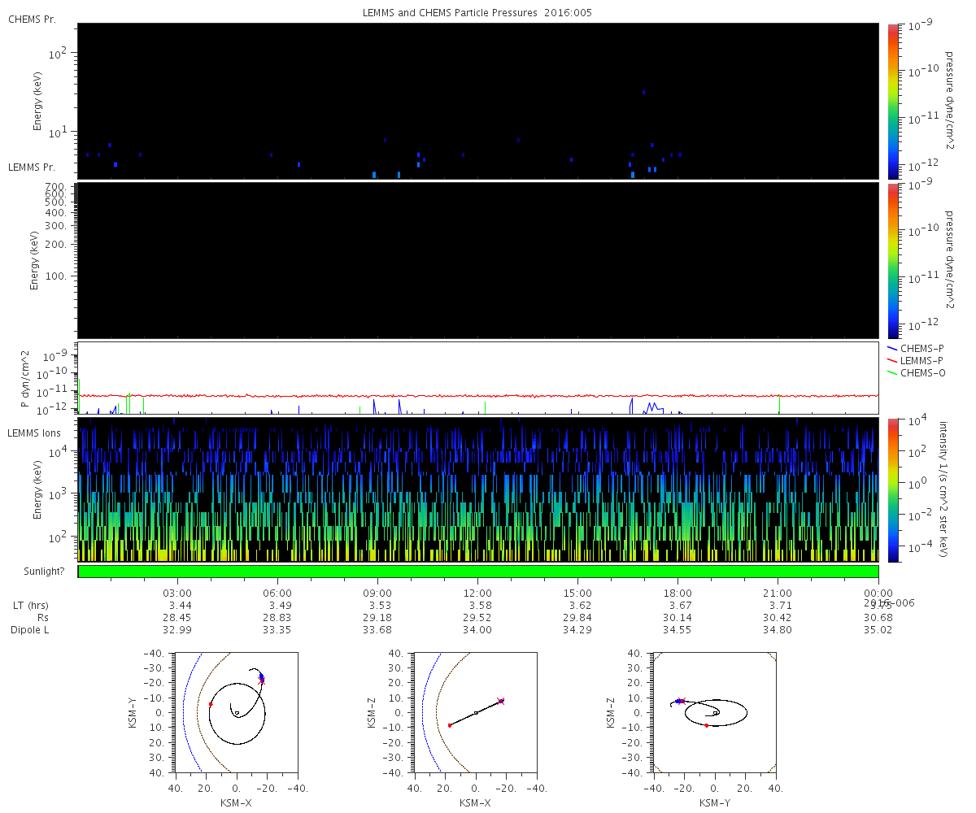Screen dimensions: 976x813
Task: Click the red marker in KSM-X/KSM-Y orbit plot
Action: [211, 704]
